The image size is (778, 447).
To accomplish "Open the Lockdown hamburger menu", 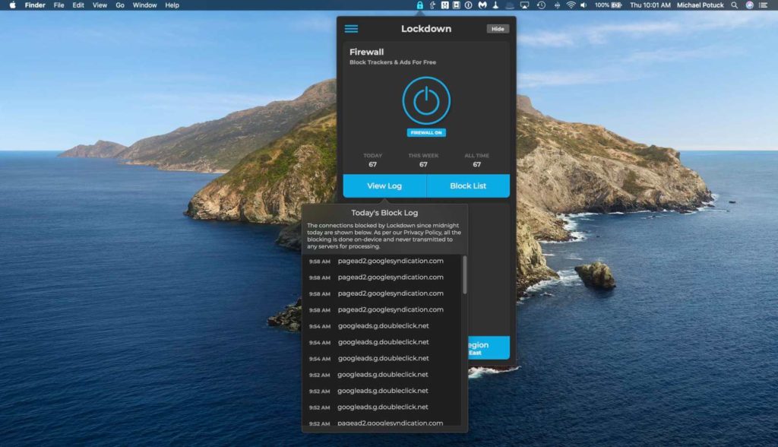I will click(350, 29).
